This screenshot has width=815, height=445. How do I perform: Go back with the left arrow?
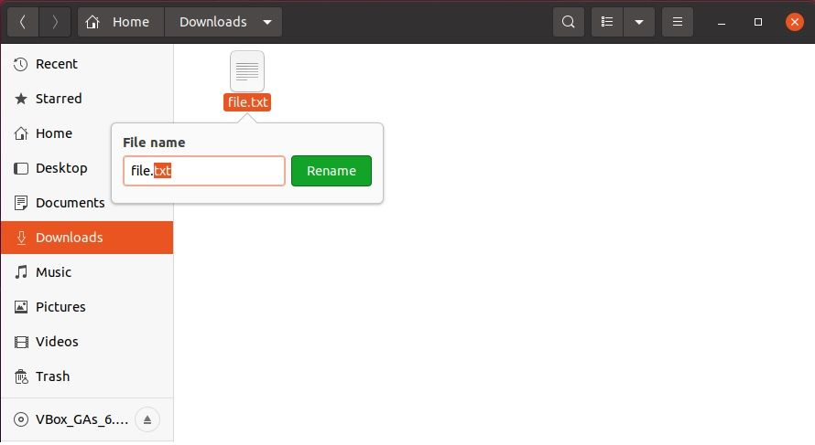(23, 22)
